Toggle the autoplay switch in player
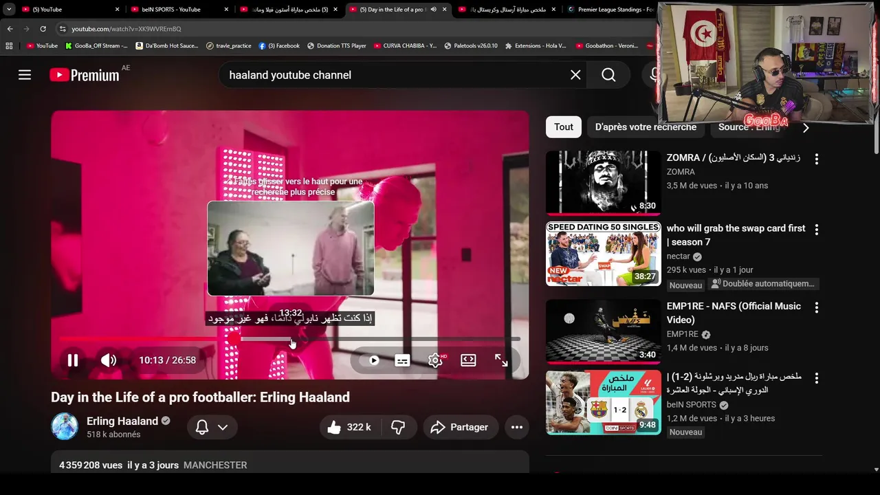The width and height of the screenshot is (880, 495). click(x=371, y=360)
